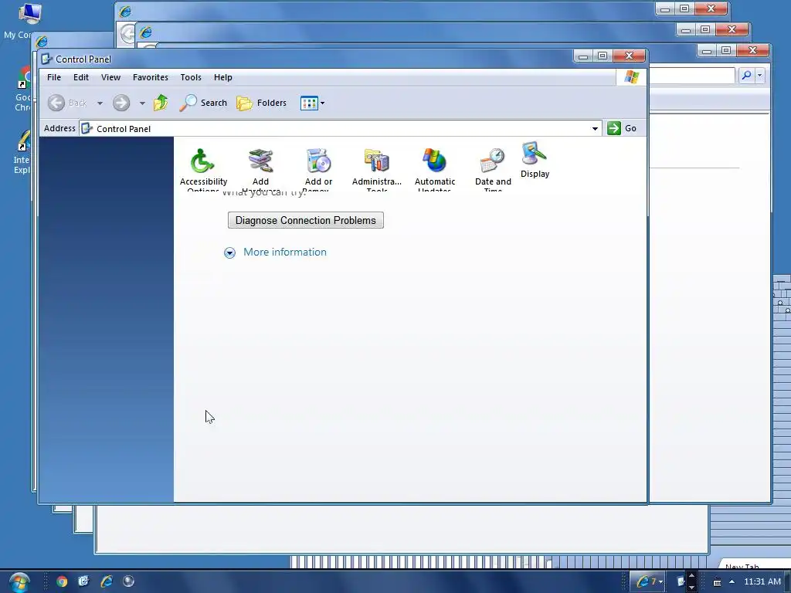Click Show Desktop quick launch icon

click(x=83, y=581)
